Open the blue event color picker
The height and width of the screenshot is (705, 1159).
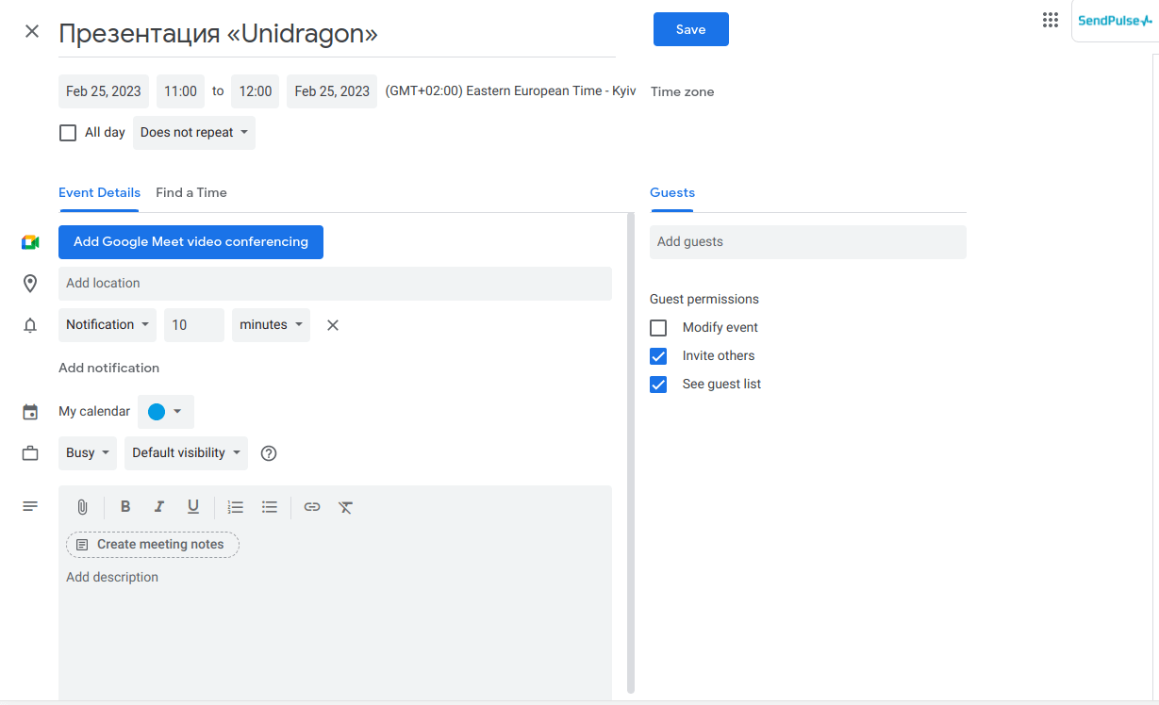coord(166,412)
